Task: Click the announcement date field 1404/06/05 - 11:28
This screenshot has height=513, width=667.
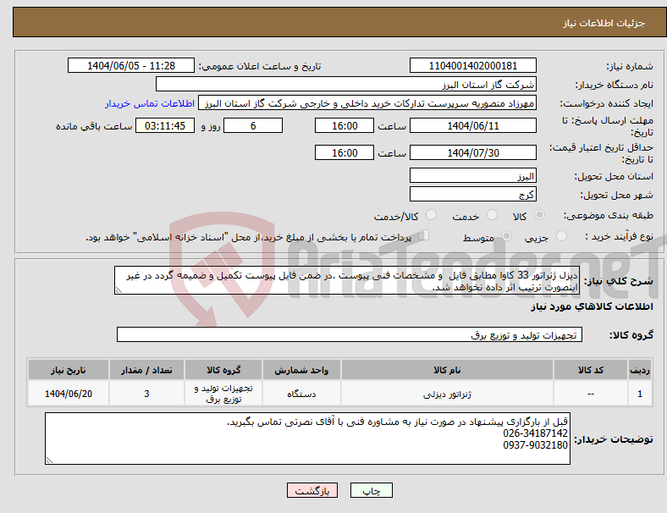Action: 131,65
